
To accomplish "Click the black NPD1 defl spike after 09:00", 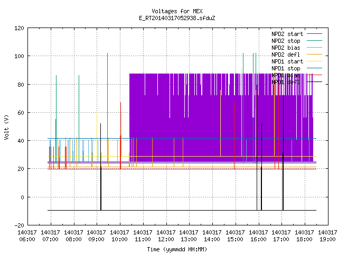I will point(101,166).
